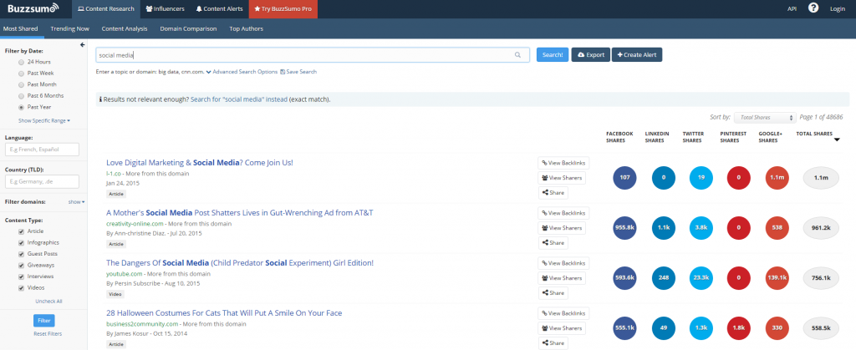Click the Language input field

(x=42, y=149)
